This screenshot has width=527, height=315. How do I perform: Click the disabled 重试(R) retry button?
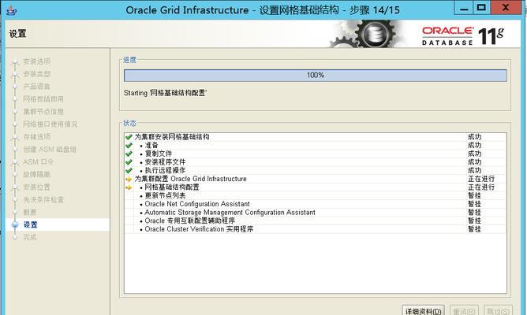(x=464, y=310)
